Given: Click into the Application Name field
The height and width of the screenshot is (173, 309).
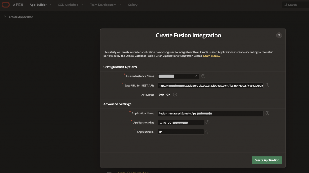Looking at the screenshot, I should point(211,114).
